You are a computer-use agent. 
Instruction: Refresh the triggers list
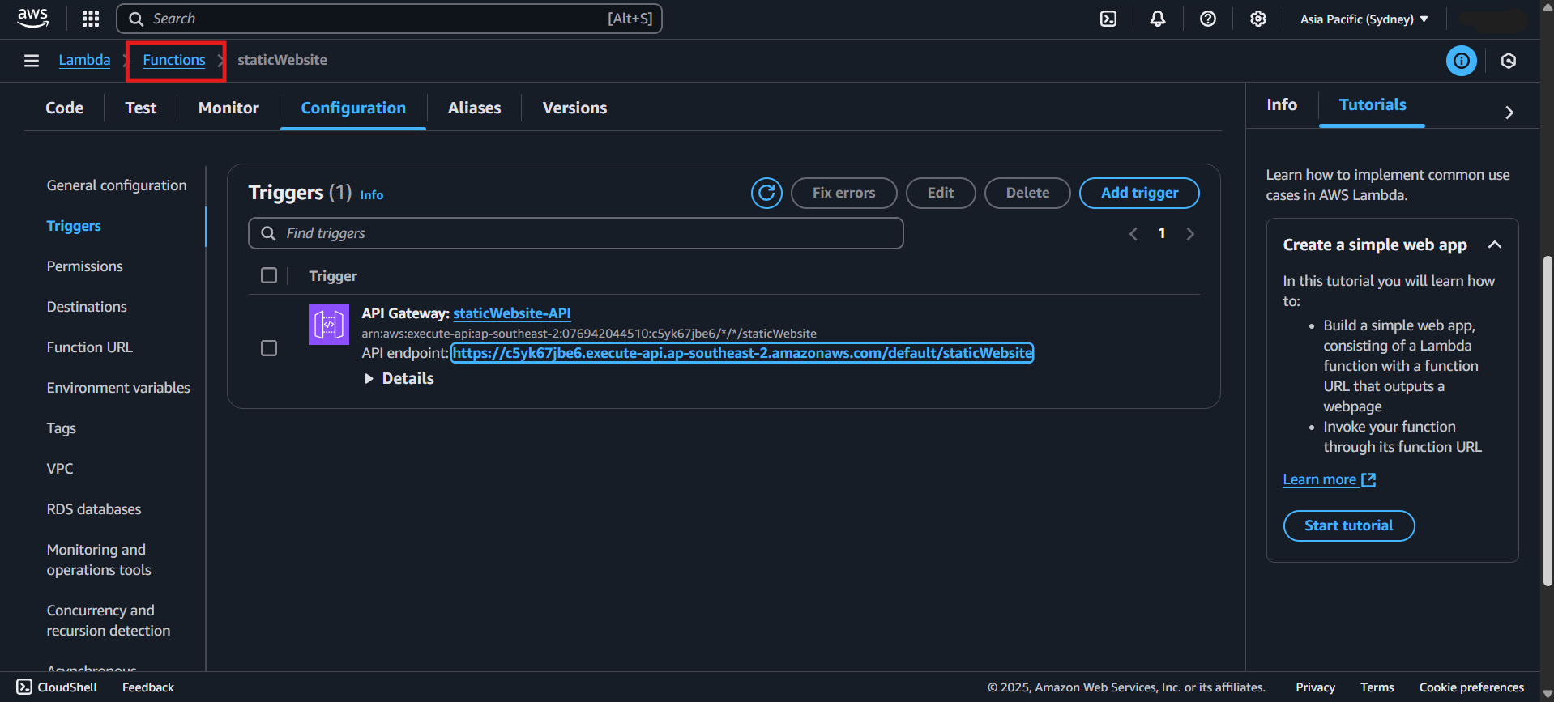(x=766, y=193)
